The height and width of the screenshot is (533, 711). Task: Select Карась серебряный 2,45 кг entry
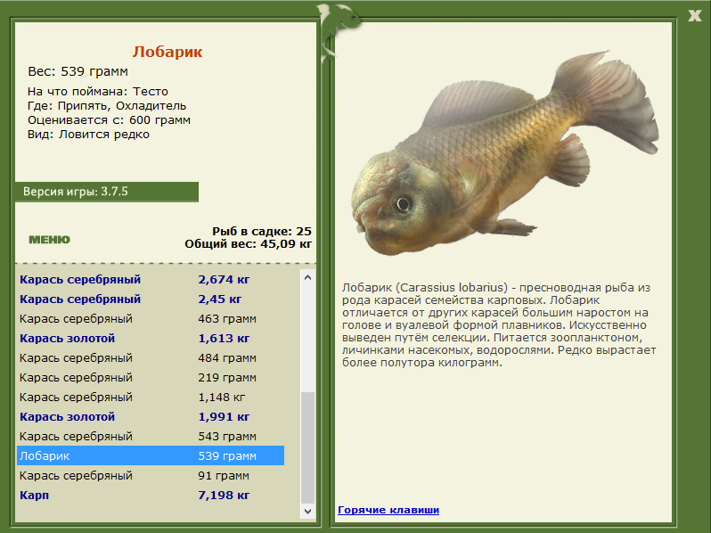click(151, 299)
